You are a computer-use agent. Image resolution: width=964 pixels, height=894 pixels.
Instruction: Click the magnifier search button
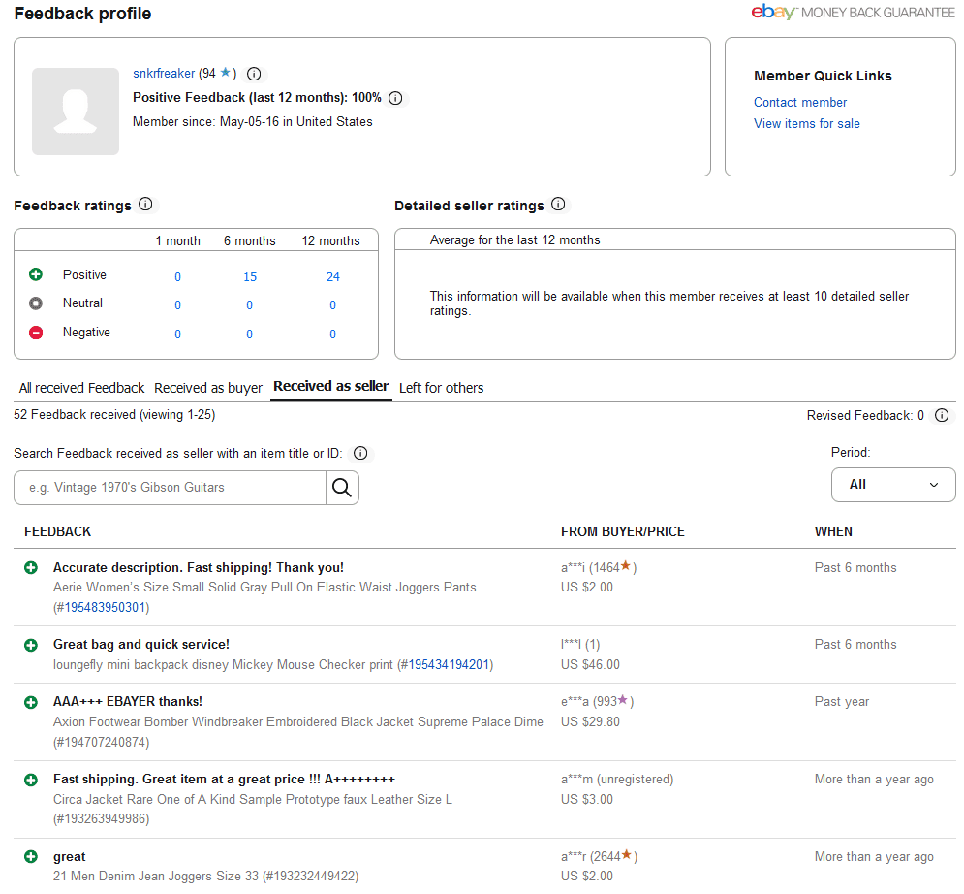tap(342, 488)
